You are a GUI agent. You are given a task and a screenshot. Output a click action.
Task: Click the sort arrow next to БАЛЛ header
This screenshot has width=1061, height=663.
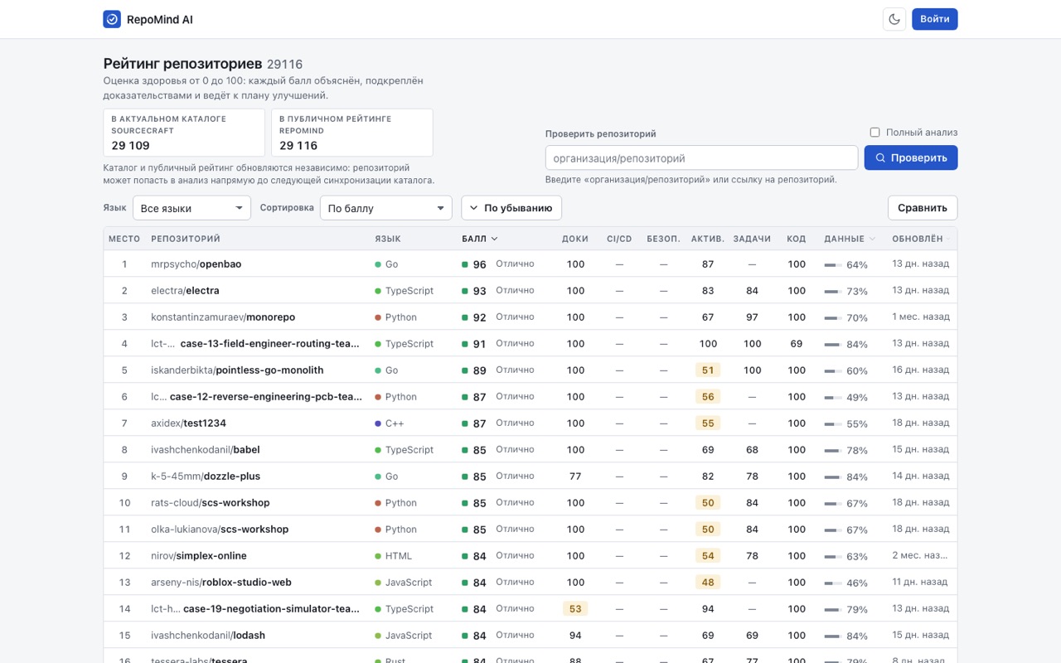coord(495,239)
